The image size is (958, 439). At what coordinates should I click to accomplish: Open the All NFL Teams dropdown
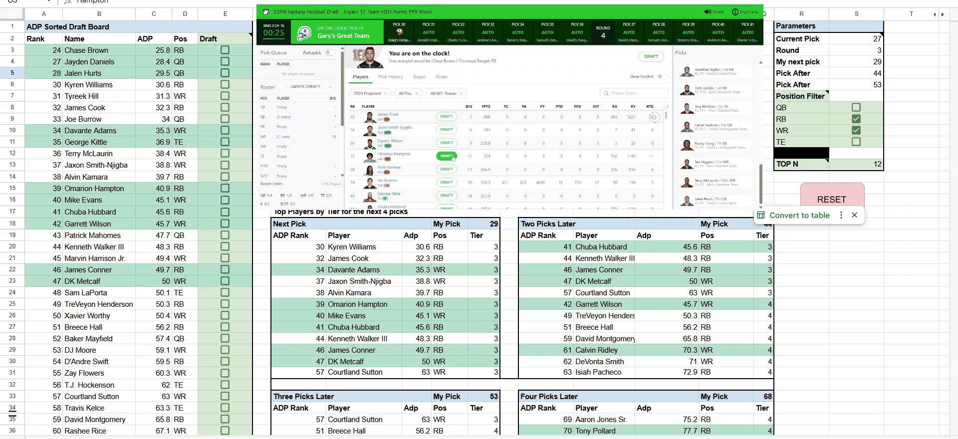pyautogui.click(x=446, y=93)
